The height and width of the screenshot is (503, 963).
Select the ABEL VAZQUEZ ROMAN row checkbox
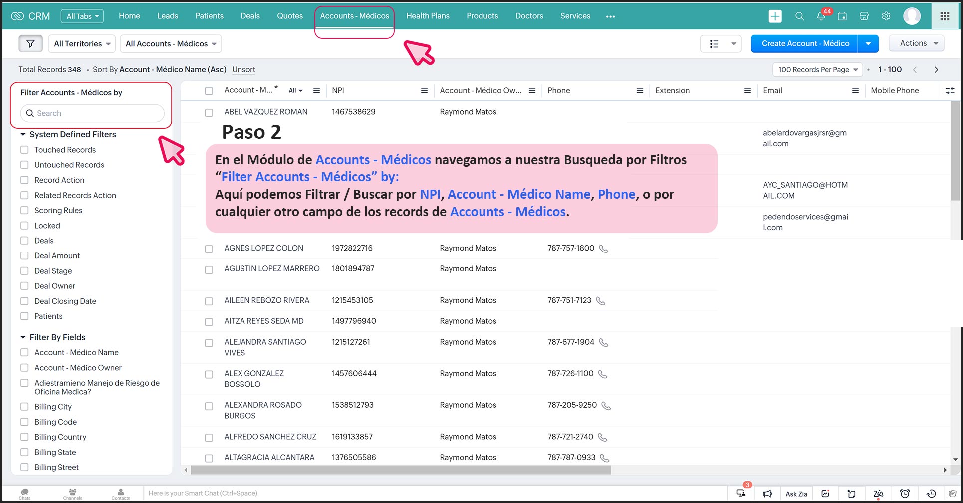[x=209, y=113]
